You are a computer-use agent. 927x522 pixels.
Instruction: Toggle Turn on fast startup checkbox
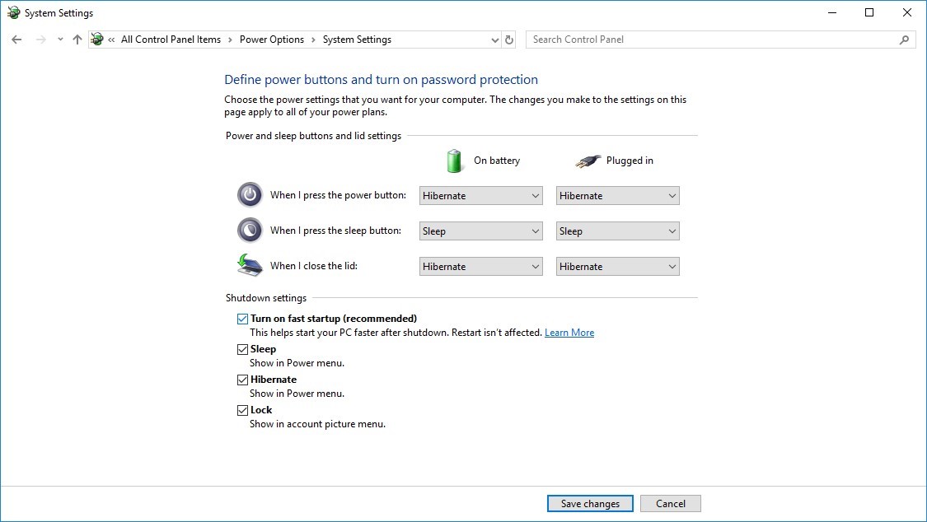(x=242, y=319)
